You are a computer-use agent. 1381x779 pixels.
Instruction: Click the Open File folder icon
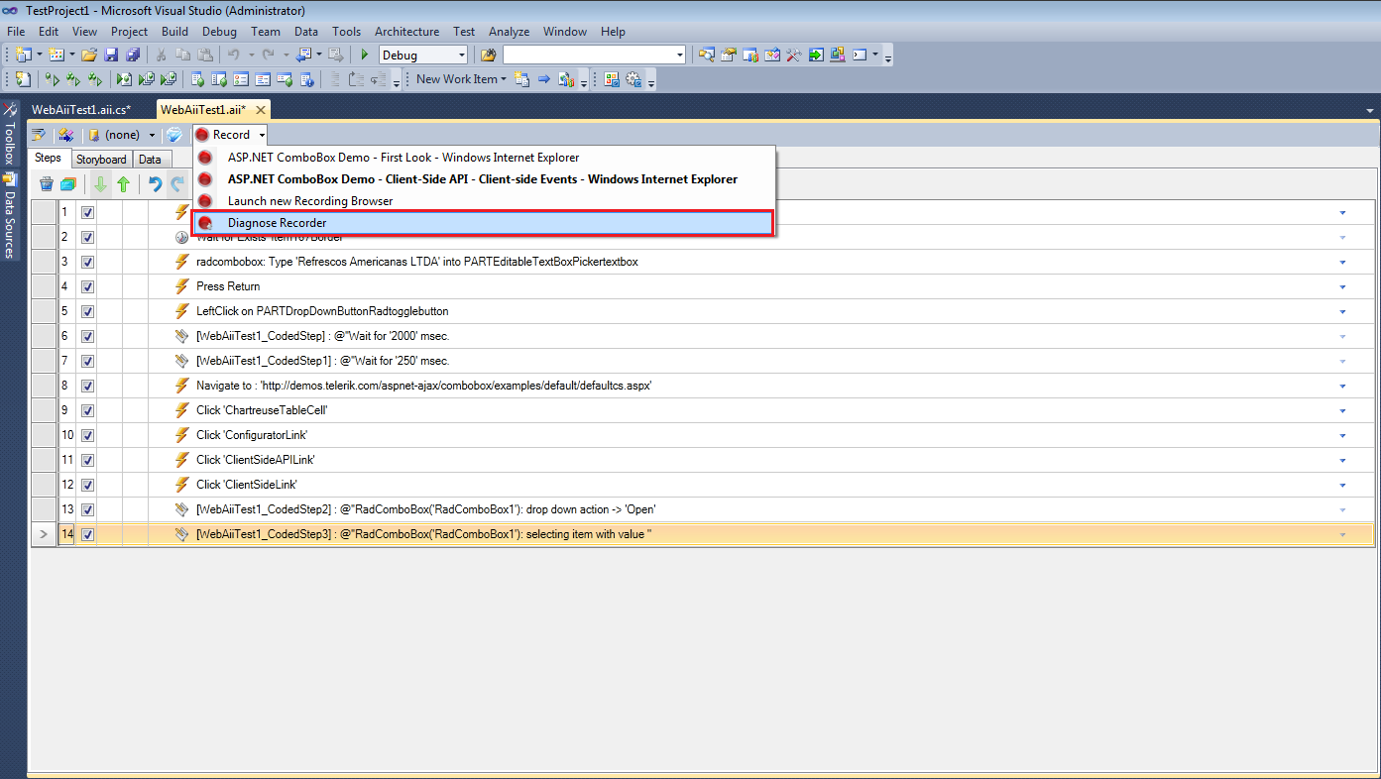[x=89, y=55]
